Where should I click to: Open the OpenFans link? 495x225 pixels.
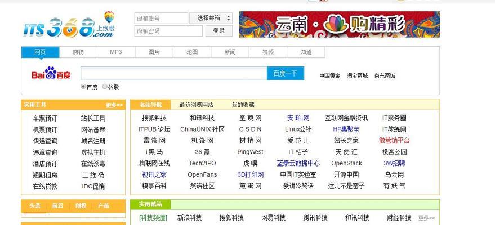click(202, 174)
